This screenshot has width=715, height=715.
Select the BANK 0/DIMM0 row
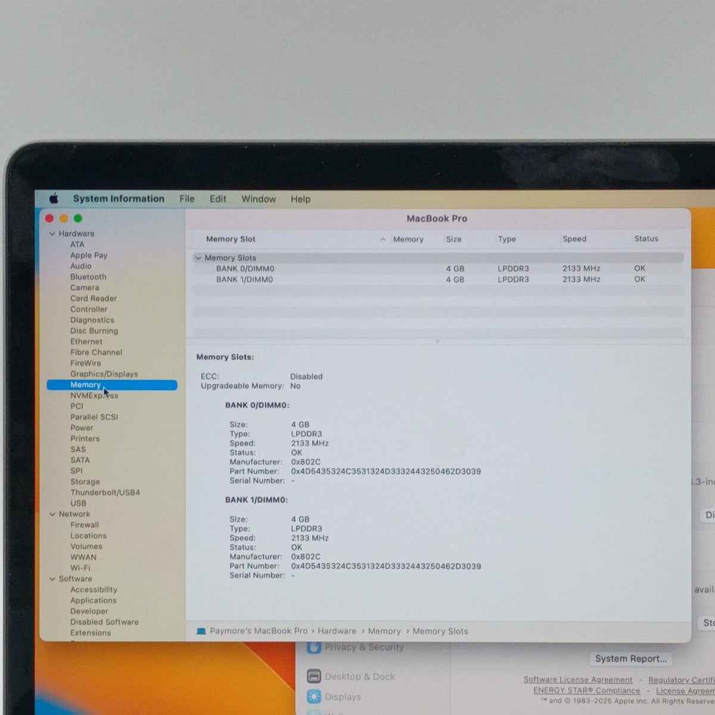click(438, 269)
